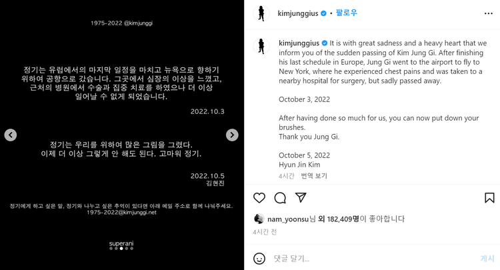500x270 pixels.
Task: Open kimjunggius username in caption
Action: click(299, 43)
